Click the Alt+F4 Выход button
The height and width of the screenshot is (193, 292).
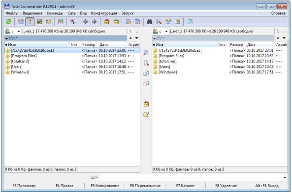point(267,186)
